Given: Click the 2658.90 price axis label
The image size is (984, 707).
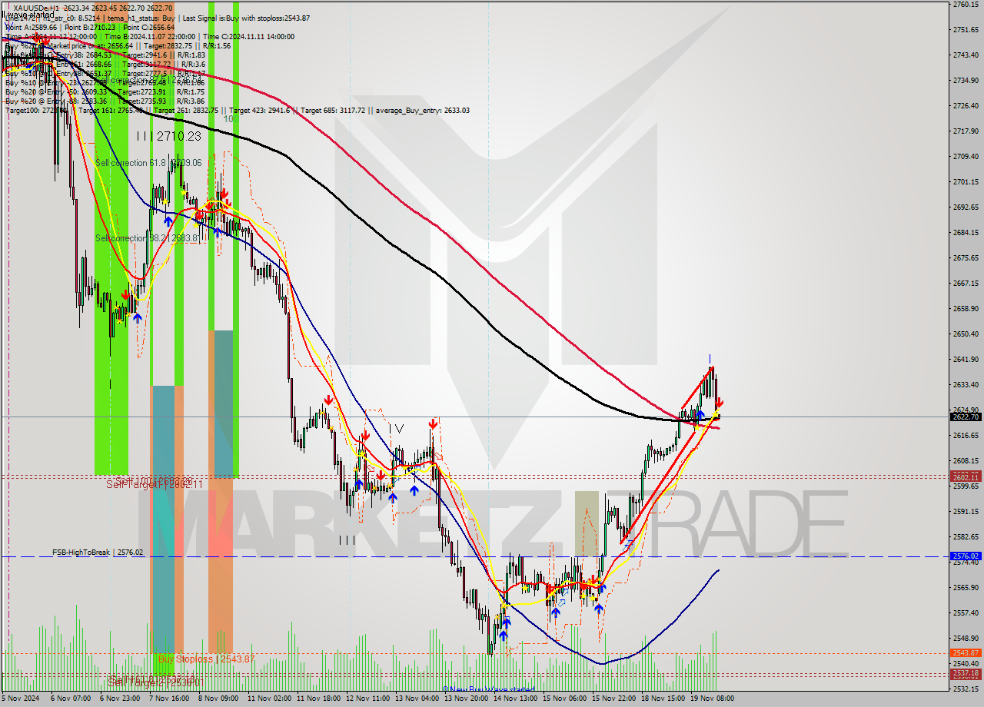Looking at the screenshot, I should point(966,308).
